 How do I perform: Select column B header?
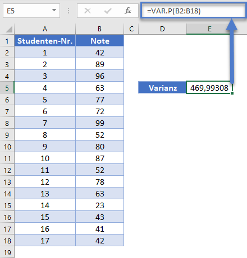99,29
